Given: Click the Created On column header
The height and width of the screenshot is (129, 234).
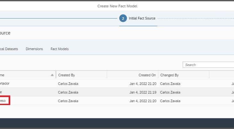Looking at the screenshot, I should (147, 75).
